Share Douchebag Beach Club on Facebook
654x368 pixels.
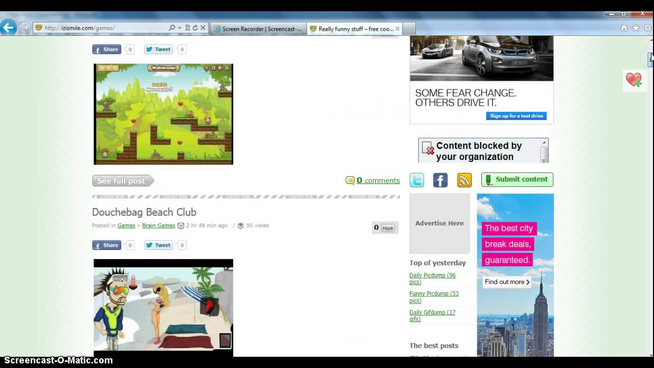(106, 245)
